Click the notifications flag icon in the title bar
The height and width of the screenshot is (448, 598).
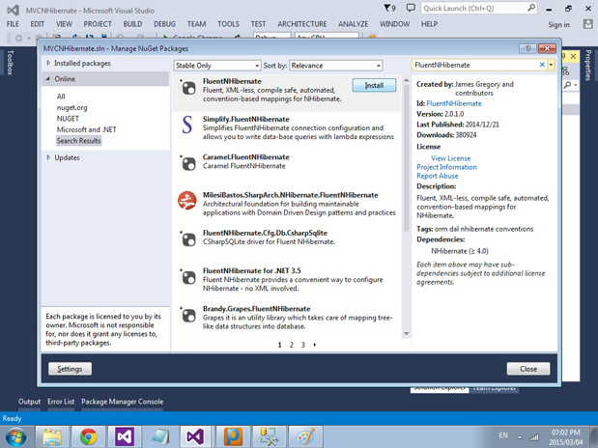(x=389, y=8)
